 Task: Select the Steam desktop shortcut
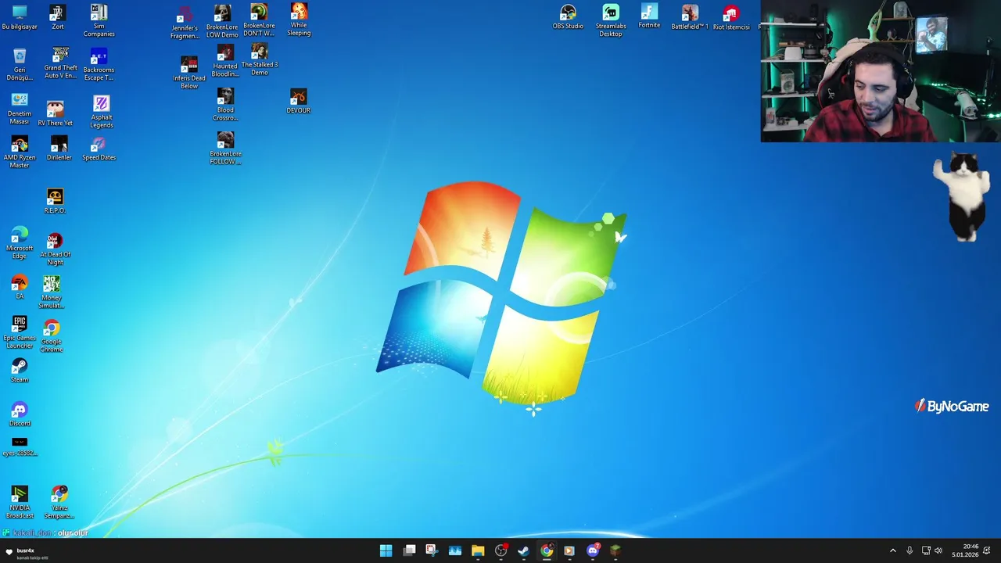[x=20, y=371]
